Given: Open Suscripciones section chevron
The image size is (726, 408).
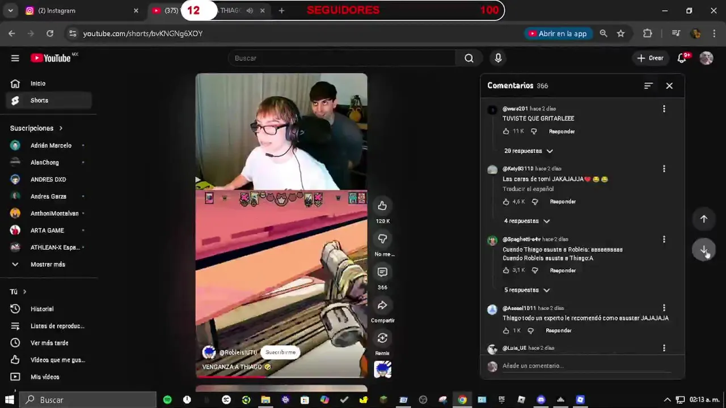Looking at the screenshot, I should point(61,128).
